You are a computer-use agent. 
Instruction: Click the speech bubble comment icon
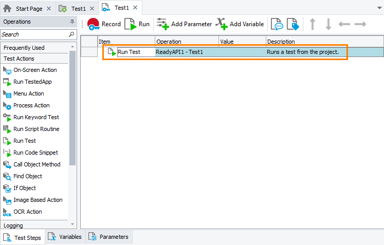pos(277,24)
